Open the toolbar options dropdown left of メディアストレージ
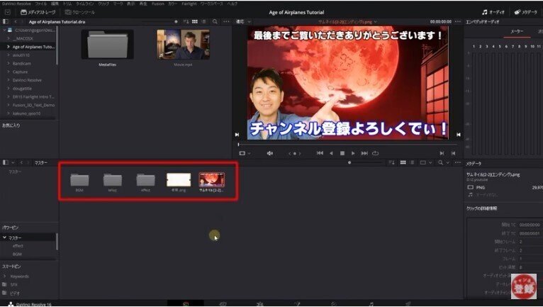 click(8, 12)
